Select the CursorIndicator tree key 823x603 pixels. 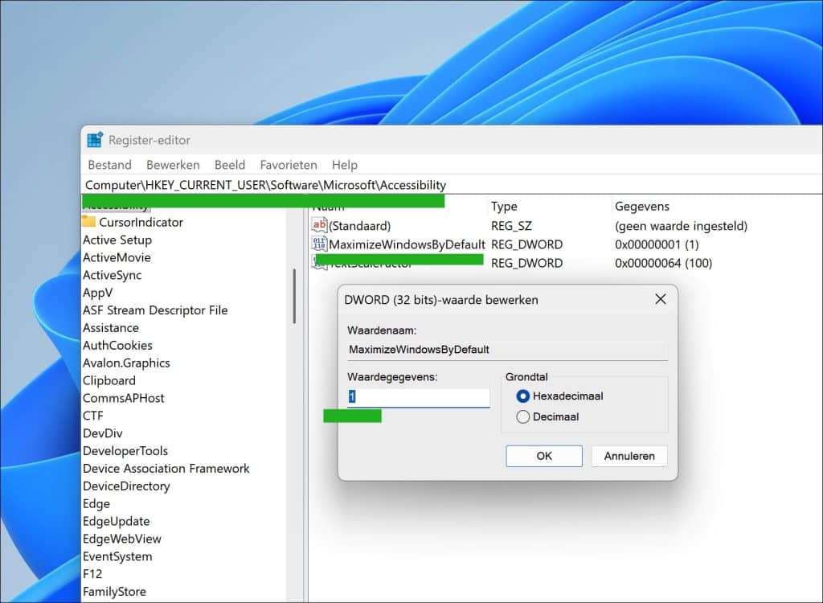(141, 222)
